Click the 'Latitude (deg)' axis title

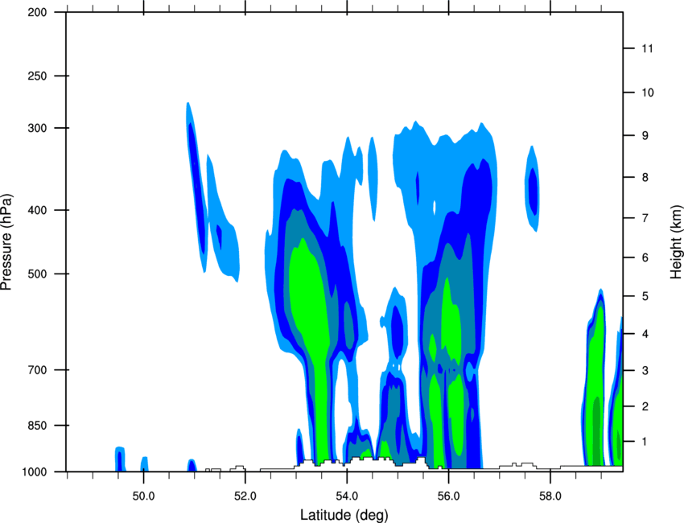(x=344, y=515)
